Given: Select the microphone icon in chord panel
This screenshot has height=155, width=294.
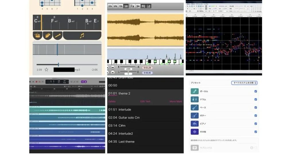Looking at the screenshot, I should [57, 36].
